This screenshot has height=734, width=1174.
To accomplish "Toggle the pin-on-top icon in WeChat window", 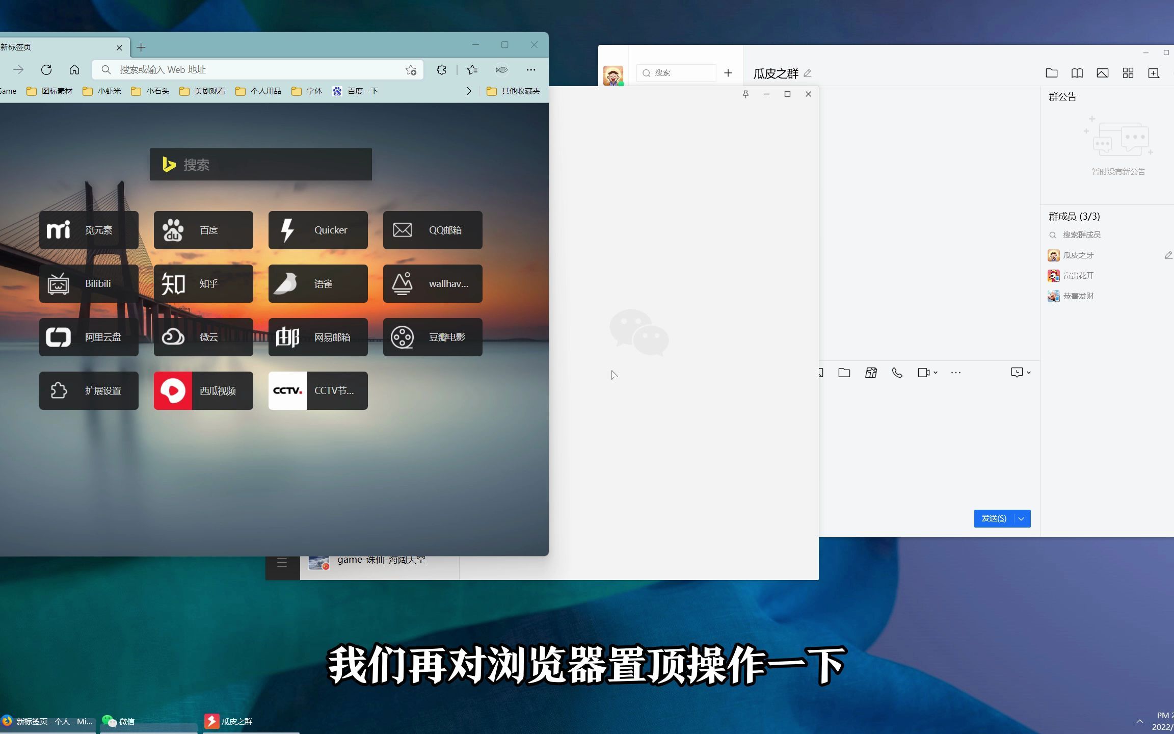I will (745, 94).
